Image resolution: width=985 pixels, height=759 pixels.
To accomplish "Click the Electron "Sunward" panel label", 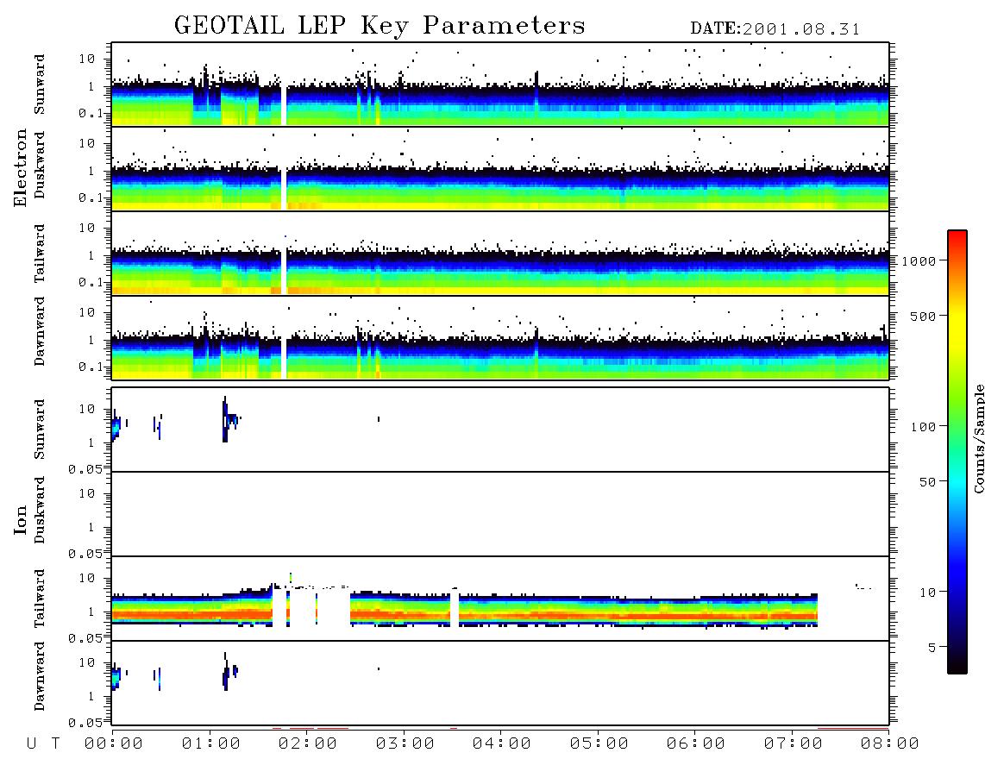I will (40, 85).
